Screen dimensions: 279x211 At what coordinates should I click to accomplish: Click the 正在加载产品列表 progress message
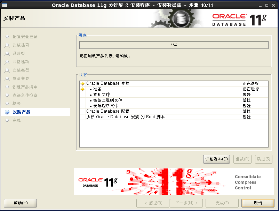pos(105,56)
